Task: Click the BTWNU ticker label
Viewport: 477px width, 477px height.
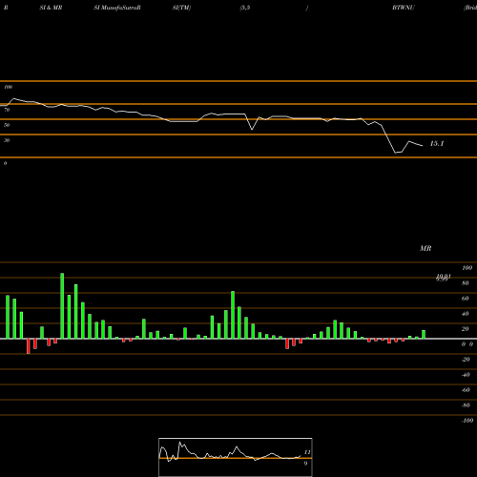Action: point(404,8)
